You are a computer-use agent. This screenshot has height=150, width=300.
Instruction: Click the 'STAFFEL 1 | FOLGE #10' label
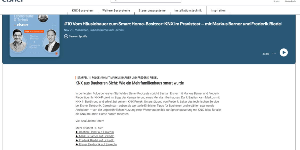(x=117, y=78)
